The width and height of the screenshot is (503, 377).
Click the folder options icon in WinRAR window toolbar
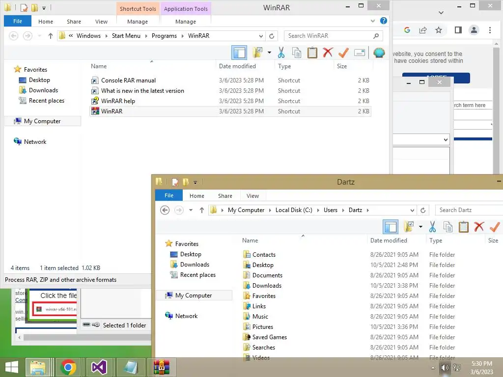tap(257, 53)
